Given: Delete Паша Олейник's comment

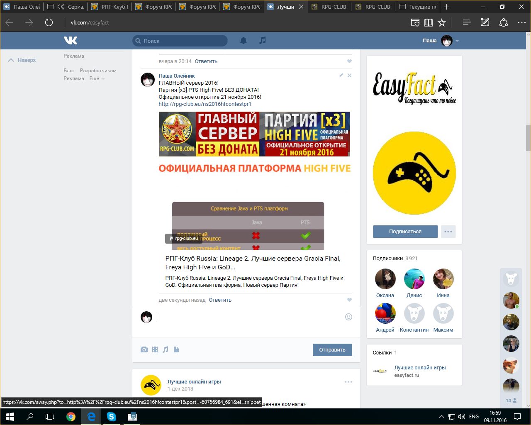Looking at the screenshot, I should pos(349,76).
